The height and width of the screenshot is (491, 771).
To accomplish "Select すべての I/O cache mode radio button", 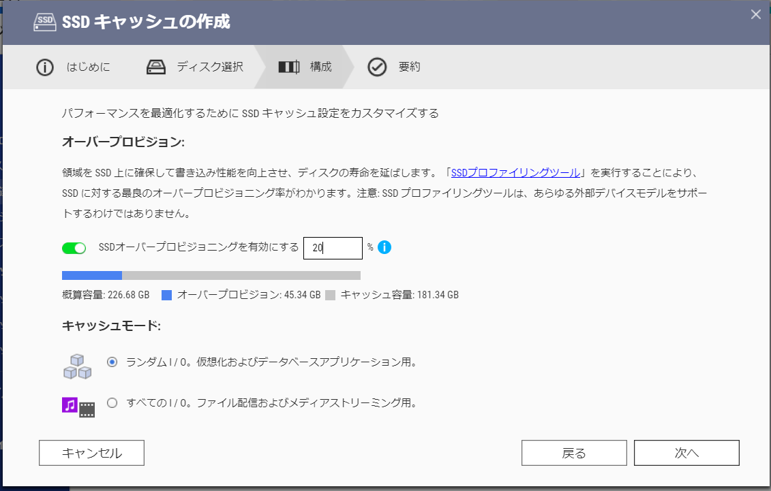I will coord(112,403).
